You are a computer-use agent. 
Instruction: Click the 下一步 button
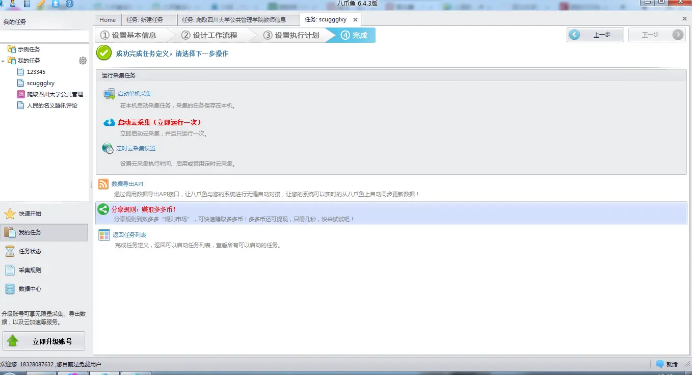tap(657, 35)
